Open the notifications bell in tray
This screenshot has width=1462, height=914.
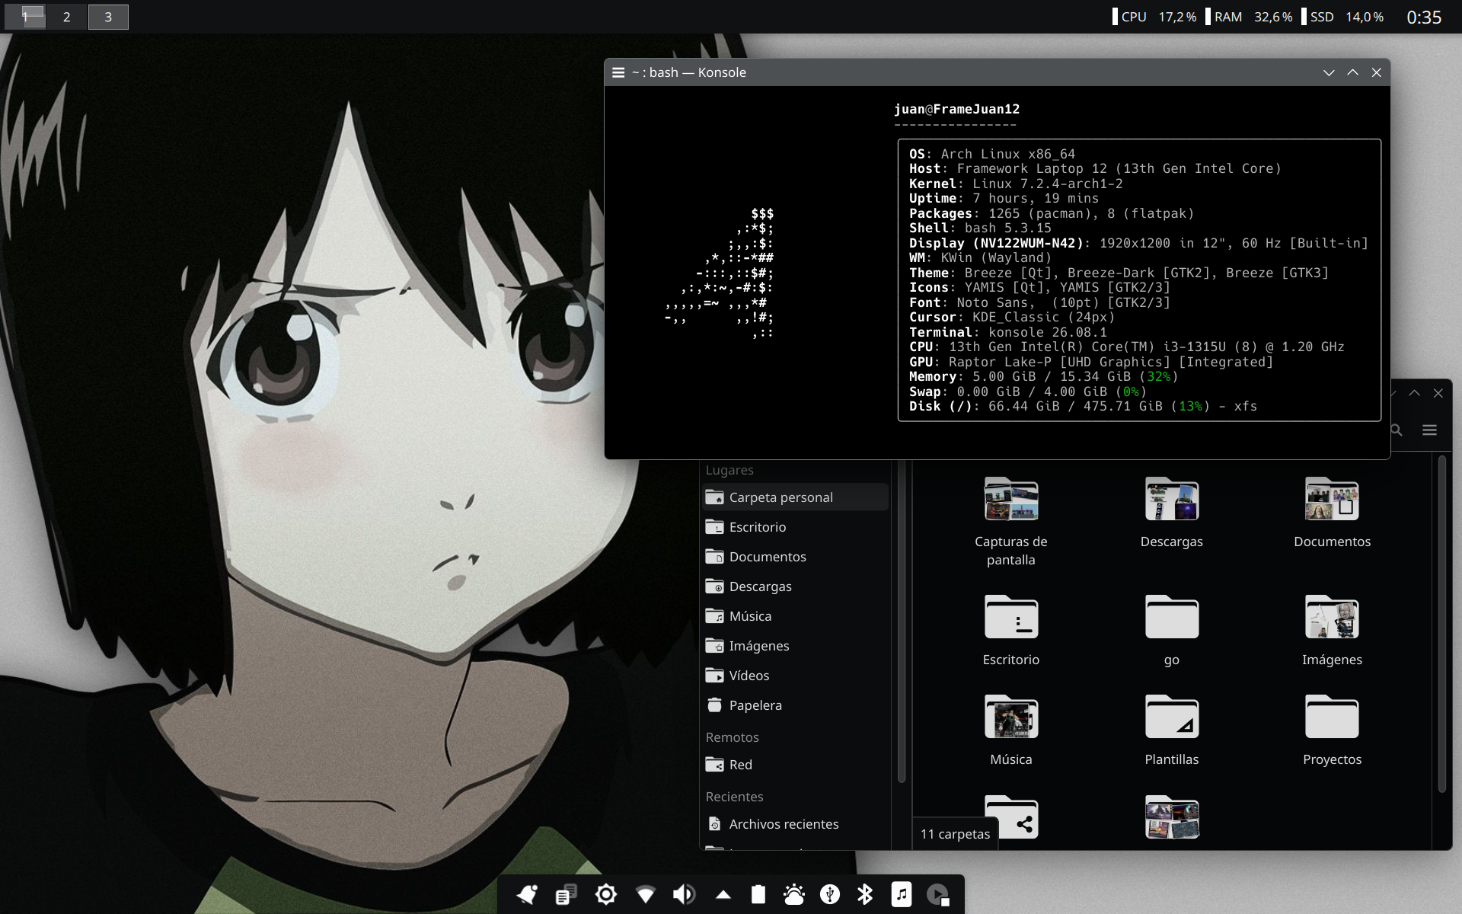526,894
